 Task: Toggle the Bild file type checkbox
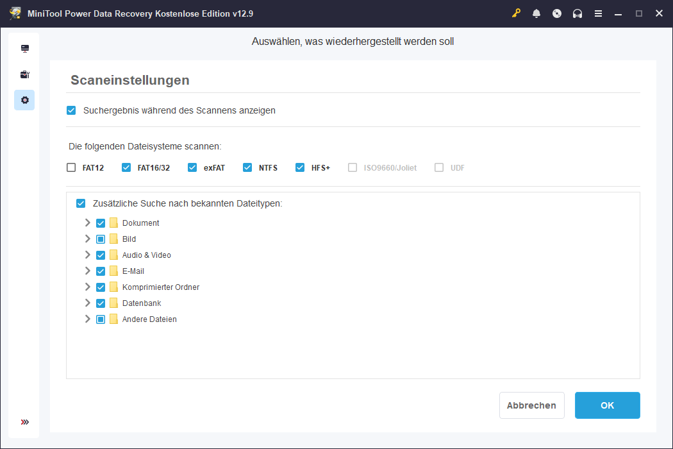click(x=101, y=239)
